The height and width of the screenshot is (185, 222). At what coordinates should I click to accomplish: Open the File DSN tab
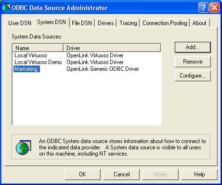[x=82, y=23]
